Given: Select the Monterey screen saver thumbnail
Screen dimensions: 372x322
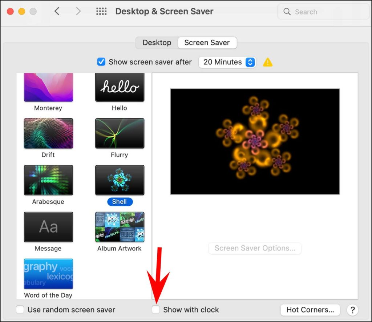Looking at the screenshot, I should [x=48, y=87].
